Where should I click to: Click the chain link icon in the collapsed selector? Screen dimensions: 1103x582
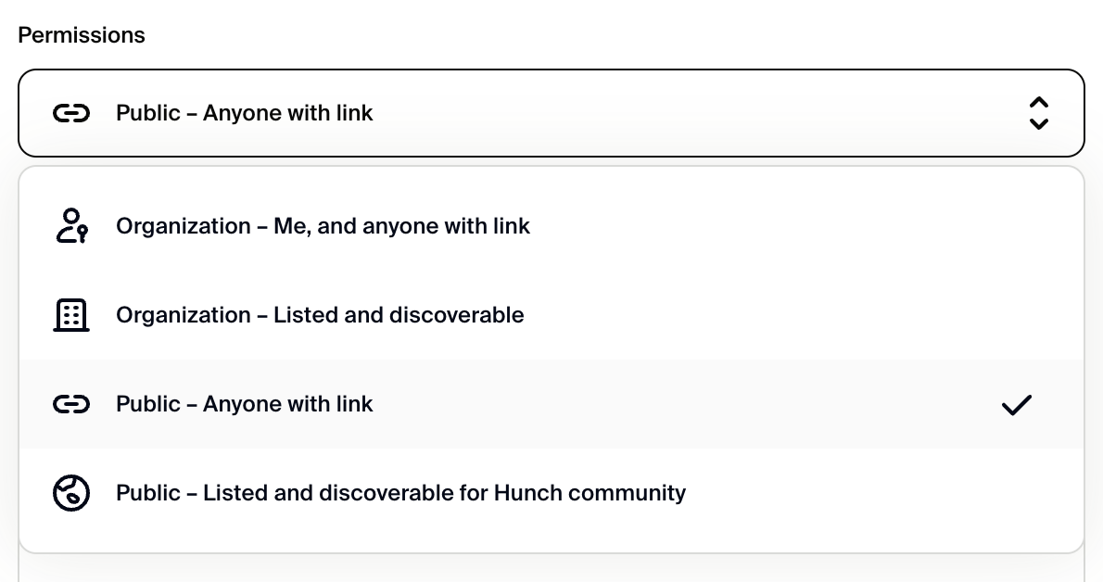point(71,112)
